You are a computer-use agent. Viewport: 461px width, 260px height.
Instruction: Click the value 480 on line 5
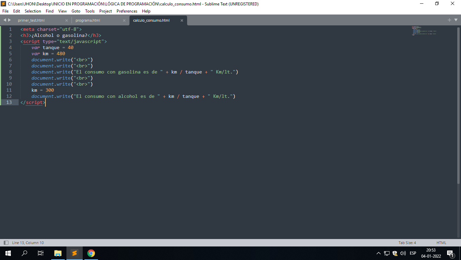61,53
